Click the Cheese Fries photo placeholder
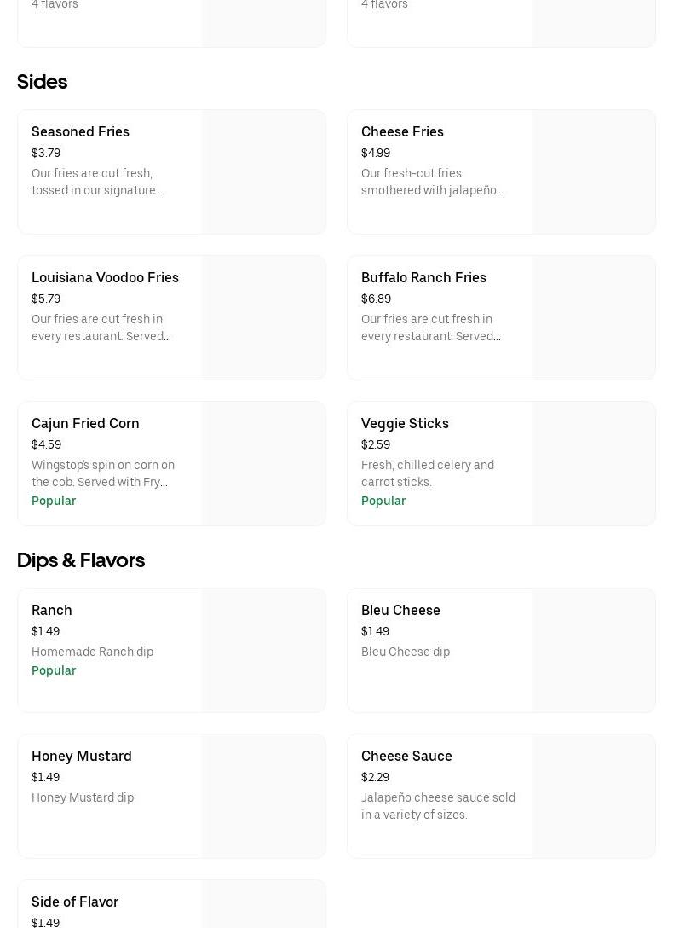This screenshot has height=928, width=685. point(593,171)
